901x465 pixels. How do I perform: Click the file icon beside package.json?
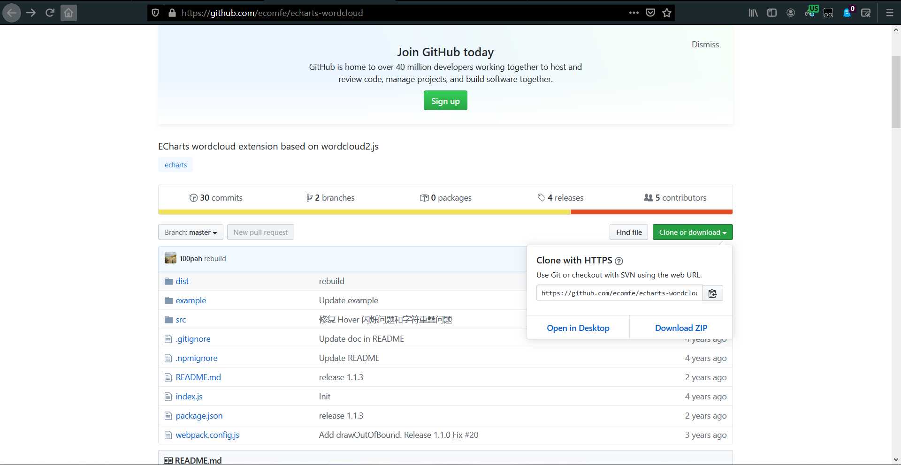click(168, 416)
